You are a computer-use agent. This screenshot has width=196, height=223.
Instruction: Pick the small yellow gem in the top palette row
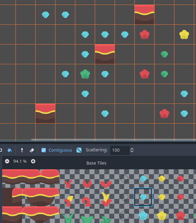162,179
